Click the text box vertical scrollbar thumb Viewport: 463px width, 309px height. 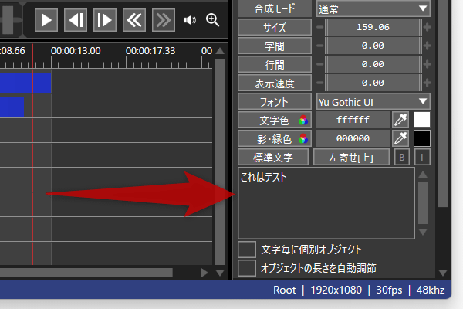[x=423, y=203]
